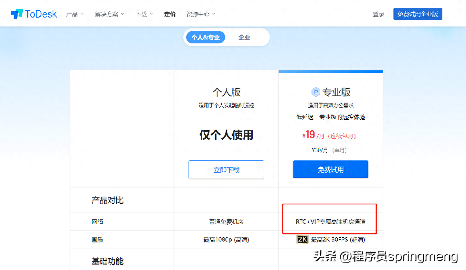Open the 下载 dropdown menu
Viewport: 466px width, 270px height.
[144, 14]
